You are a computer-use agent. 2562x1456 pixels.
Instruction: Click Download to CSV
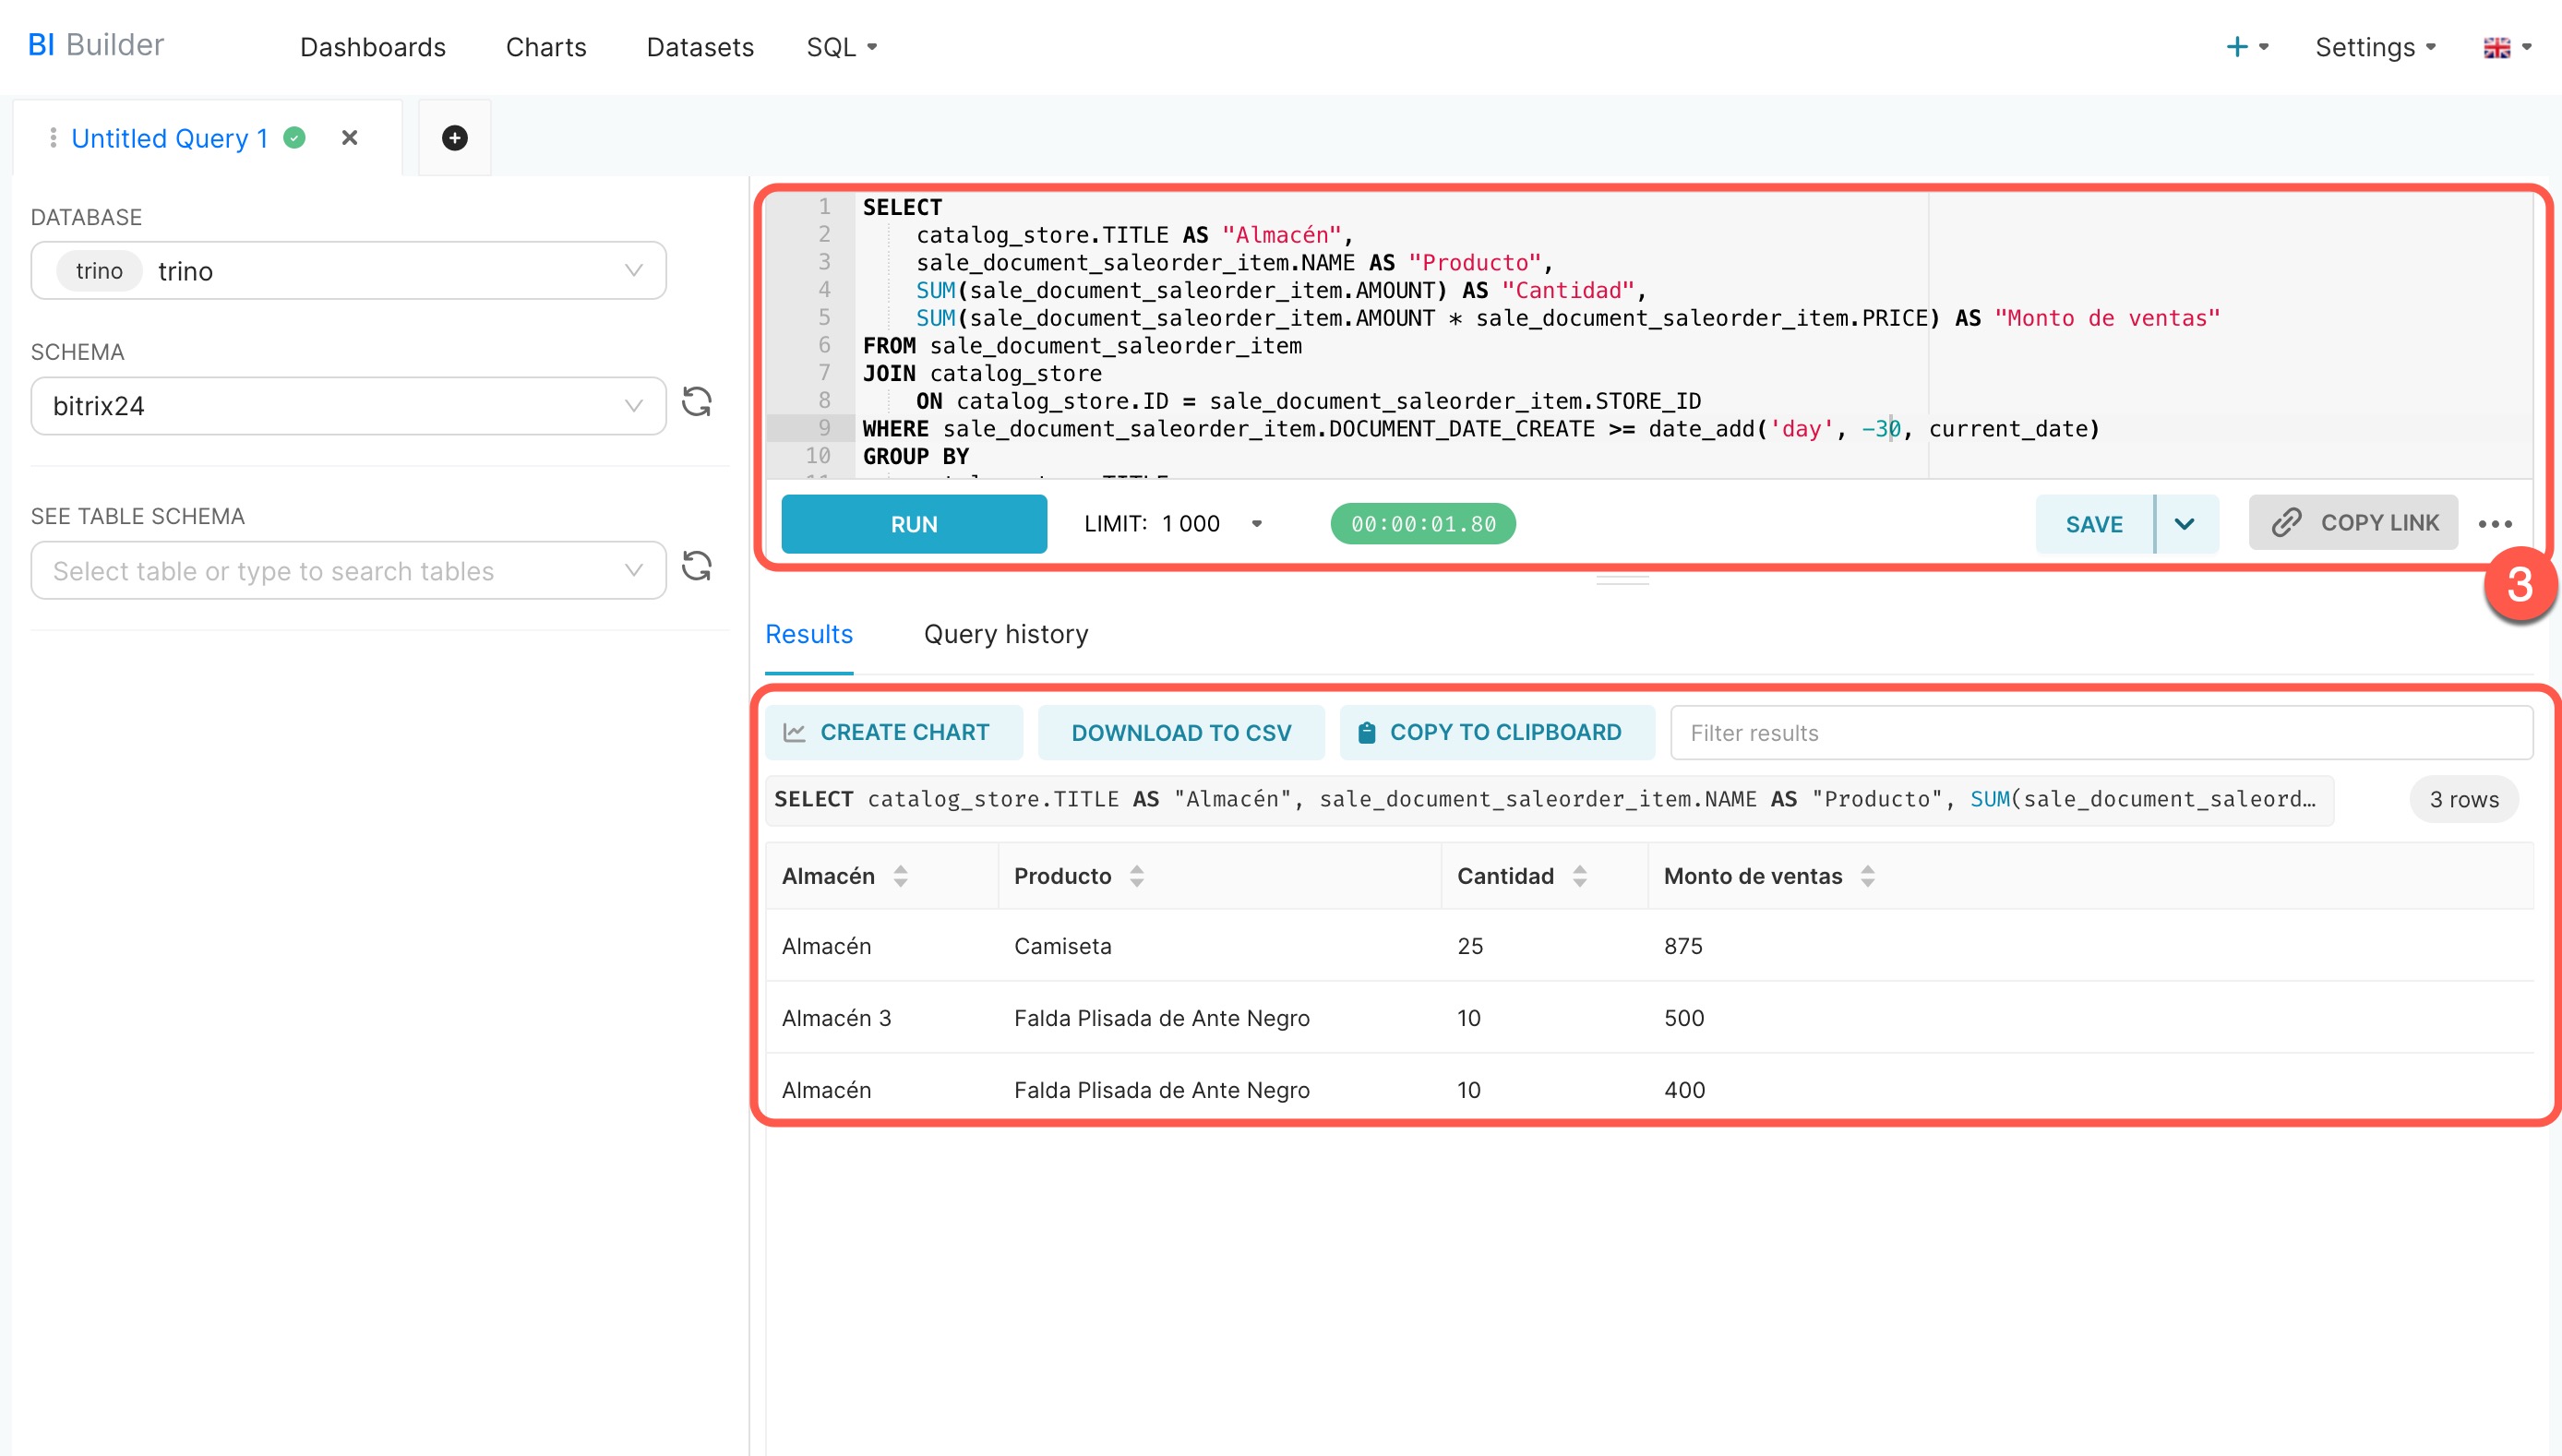point(1180,733)
